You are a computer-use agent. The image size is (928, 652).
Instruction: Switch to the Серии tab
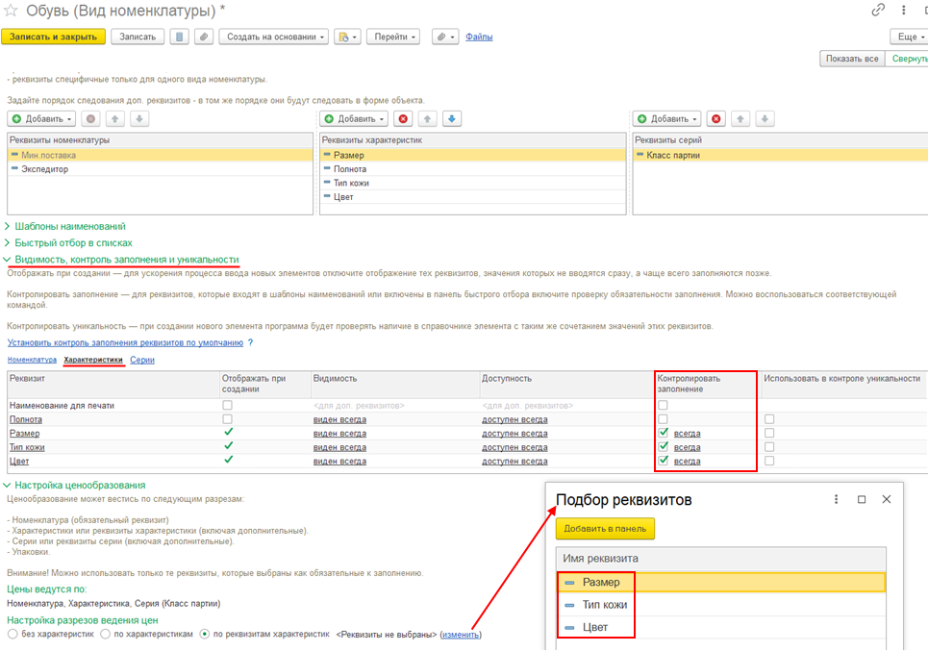(142, 360)
